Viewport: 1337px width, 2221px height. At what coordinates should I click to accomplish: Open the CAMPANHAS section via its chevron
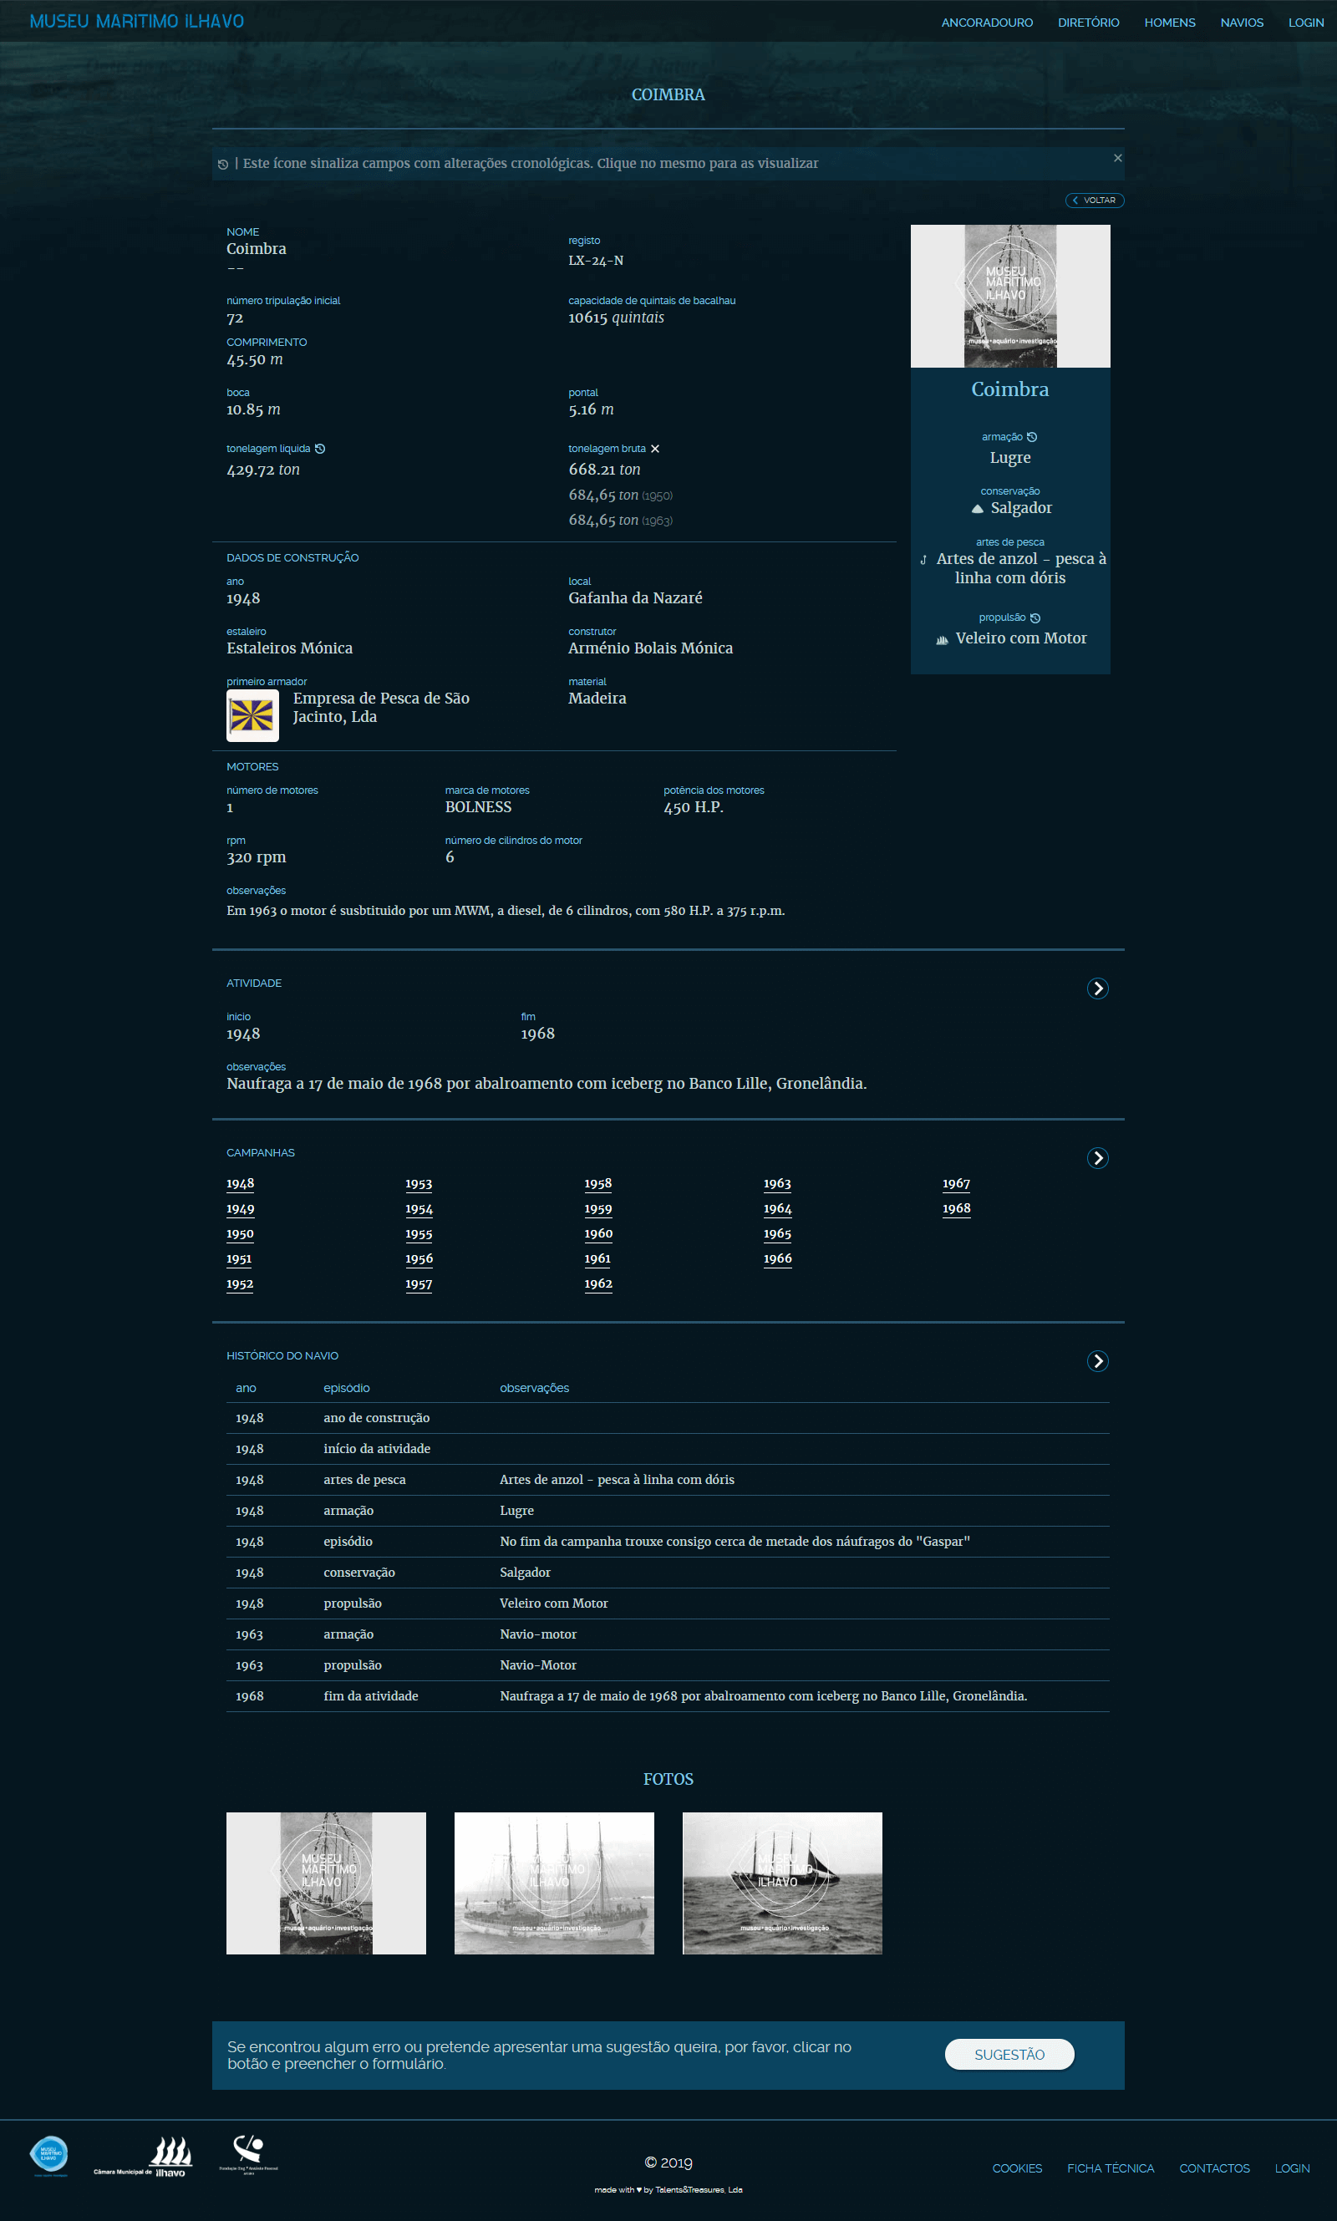pyautogui.click(x=1097, y=1158)
